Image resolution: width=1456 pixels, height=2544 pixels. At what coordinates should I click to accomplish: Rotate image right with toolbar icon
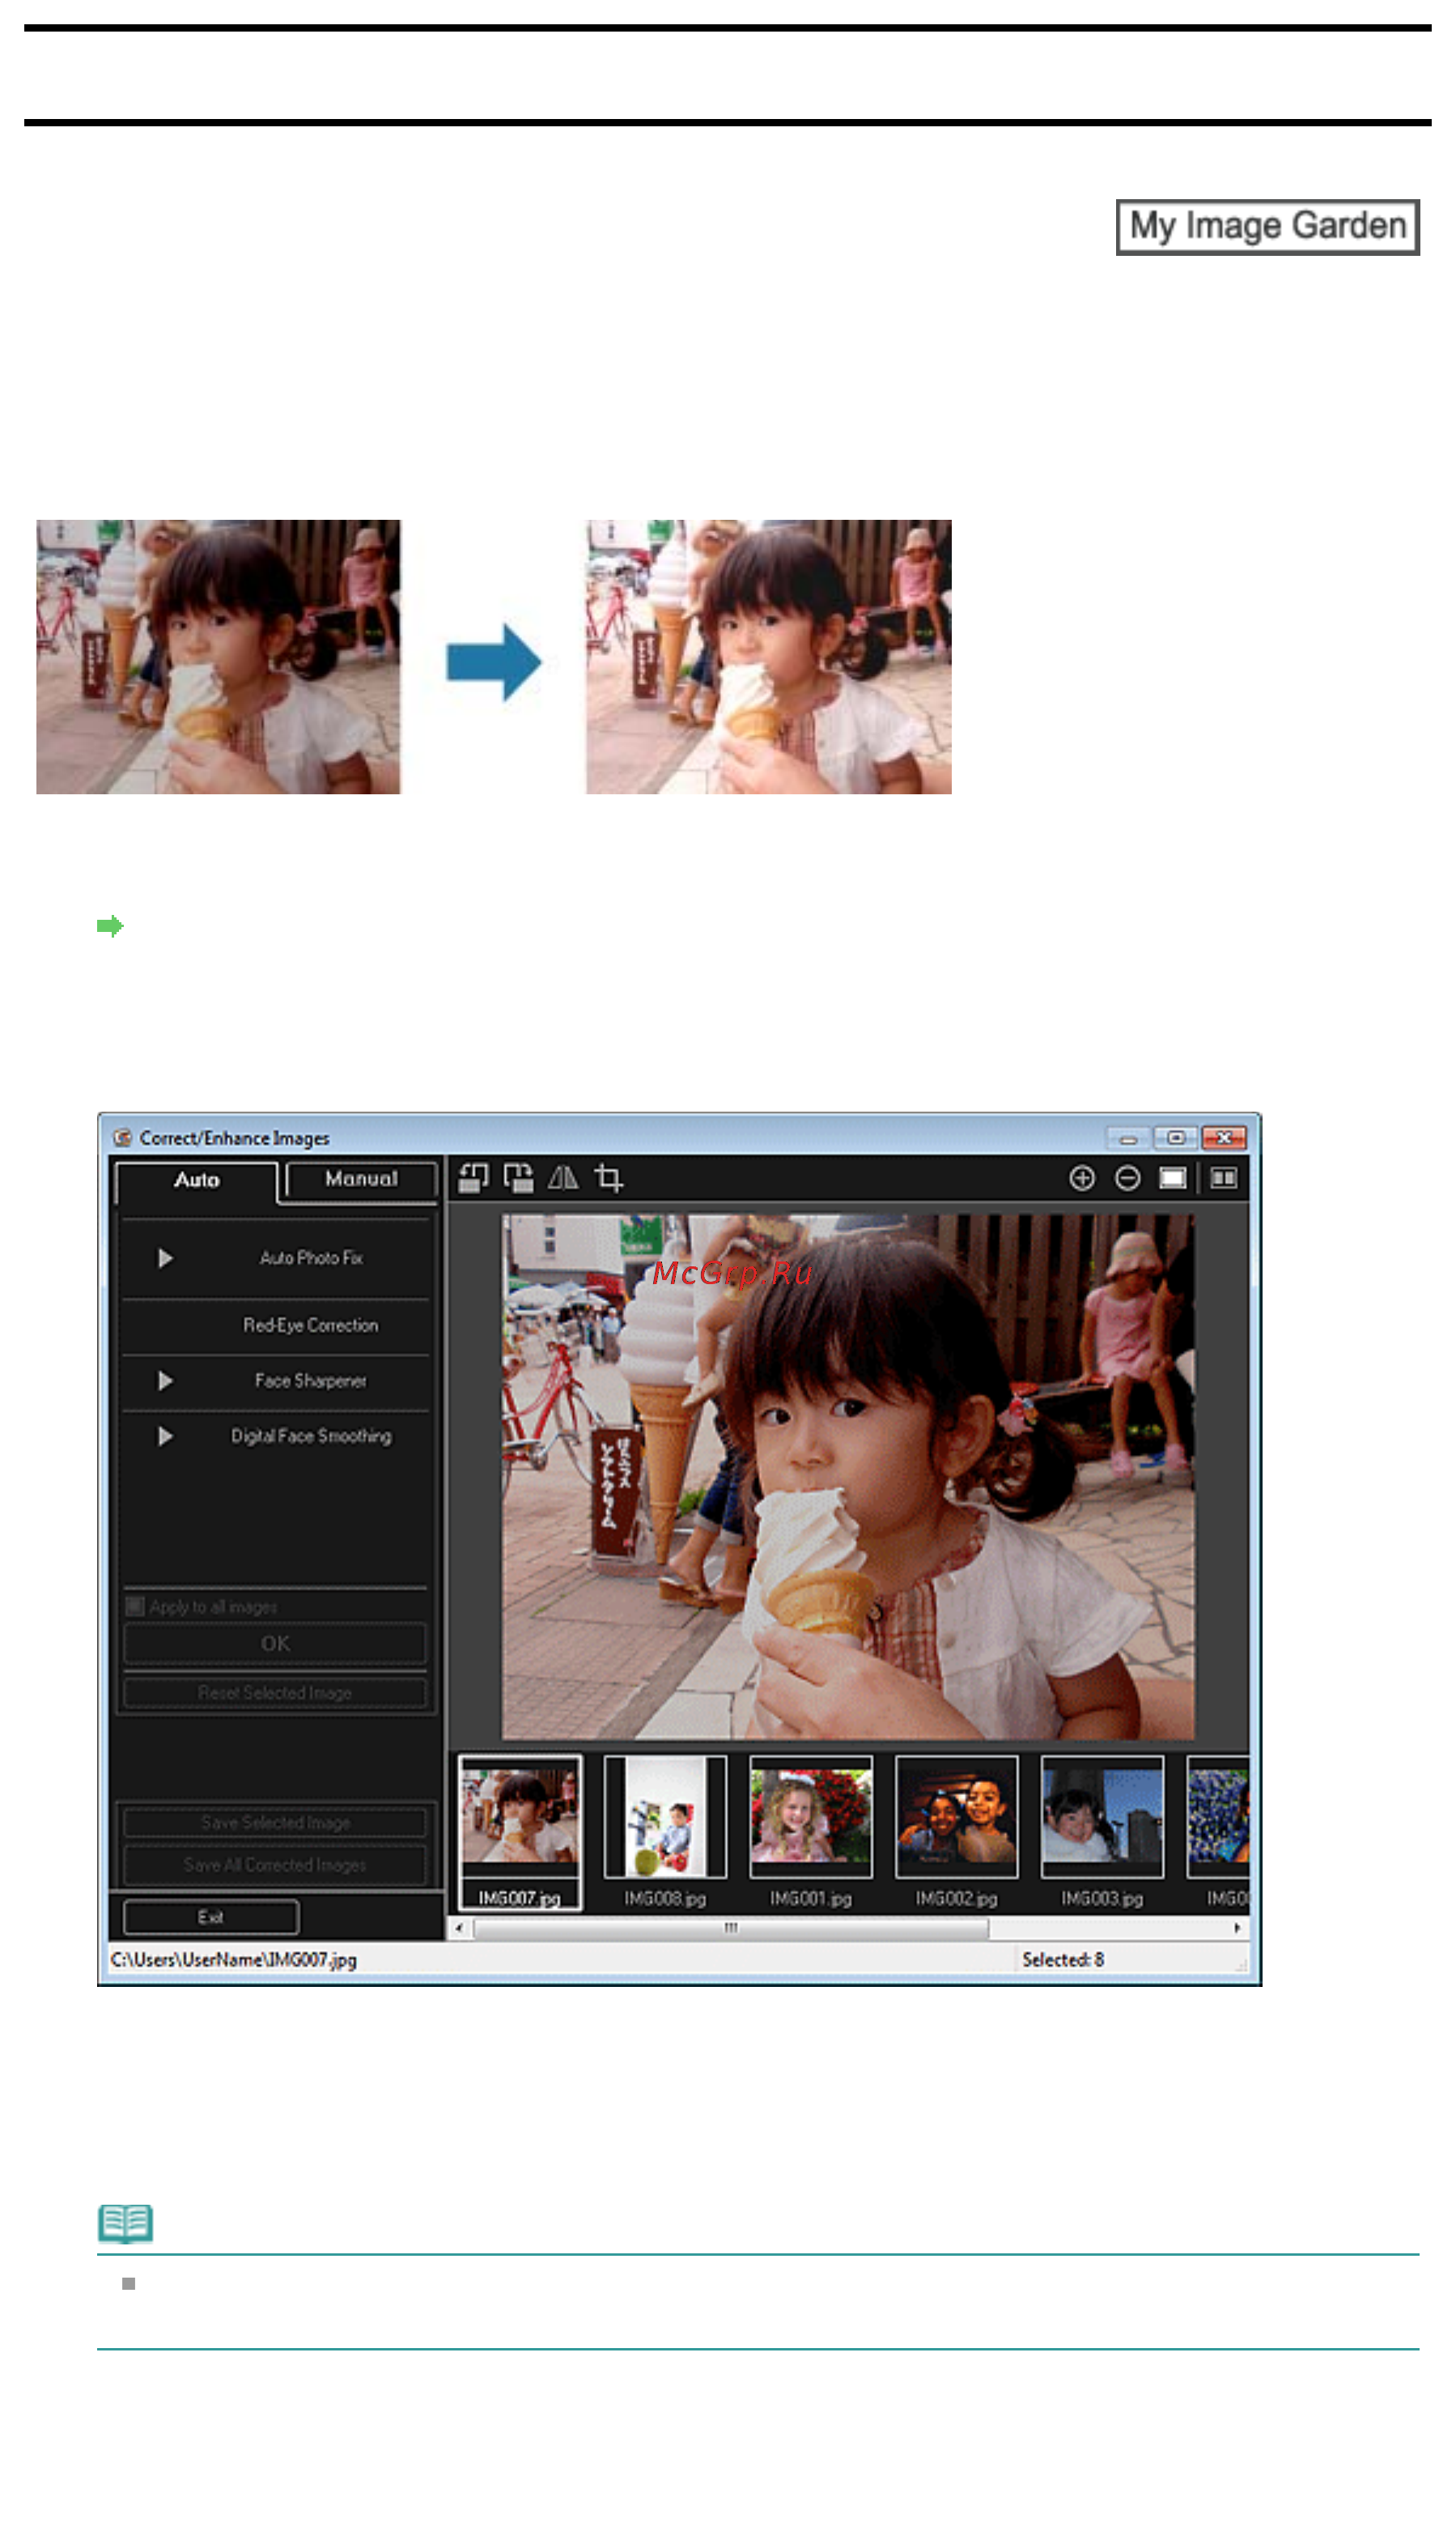coord(518,1178)
